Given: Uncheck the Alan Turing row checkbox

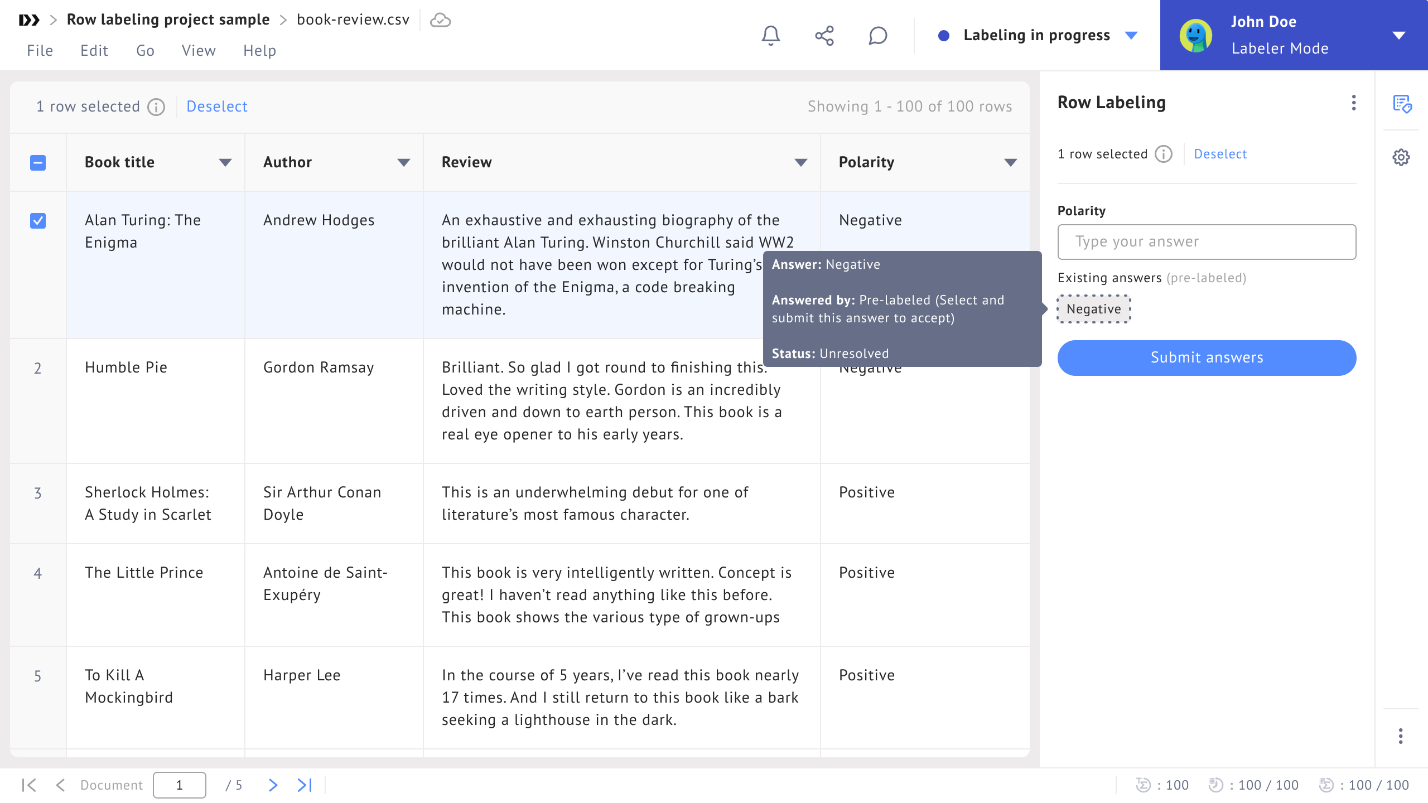Looking at the screenshot, I should pyautogui.click(x=38, y=221).
